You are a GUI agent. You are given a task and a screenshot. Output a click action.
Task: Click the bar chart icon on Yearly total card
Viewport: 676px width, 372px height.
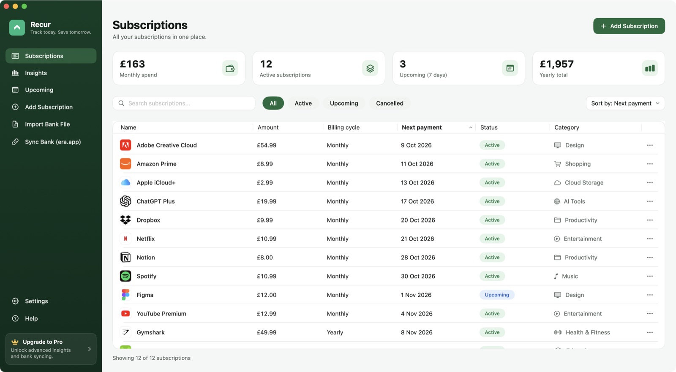click(650, 68)
